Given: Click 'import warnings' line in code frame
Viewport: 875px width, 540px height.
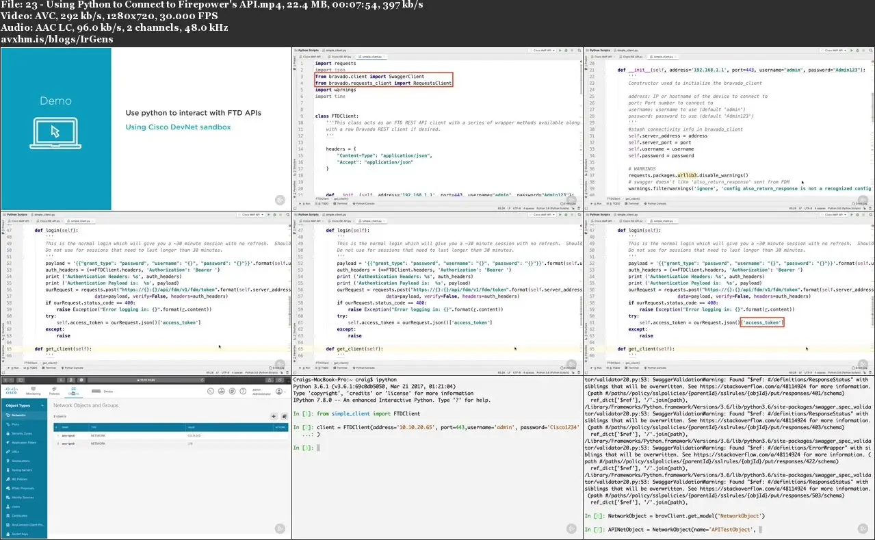Looking at the screenshot, I should [x=335, y=90].
